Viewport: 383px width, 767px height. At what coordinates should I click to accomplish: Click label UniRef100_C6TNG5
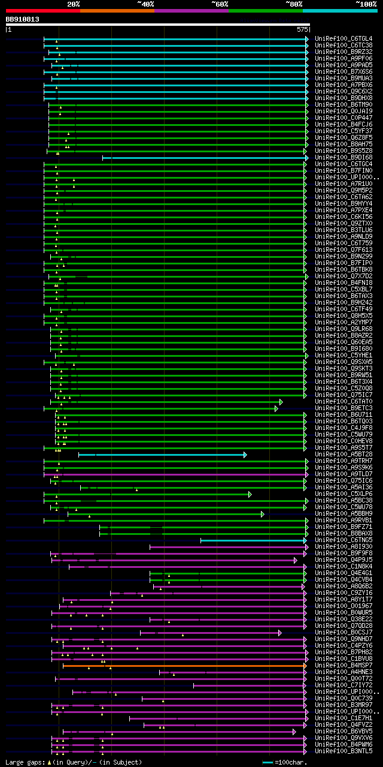tap(344, 540)
